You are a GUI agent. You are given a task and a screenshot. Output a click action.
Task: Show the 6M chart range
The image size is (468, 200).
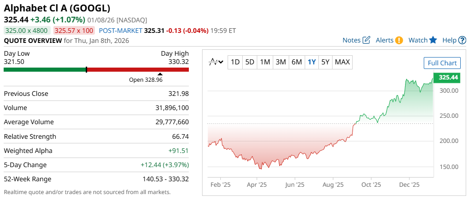click(x=297, y=62)
